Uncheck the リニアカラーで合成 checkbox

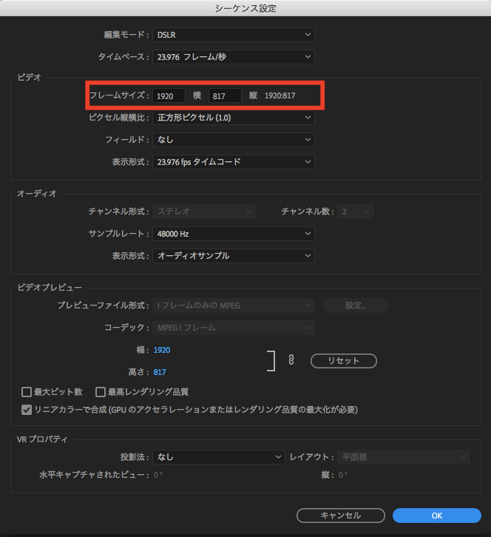(27, 410)
